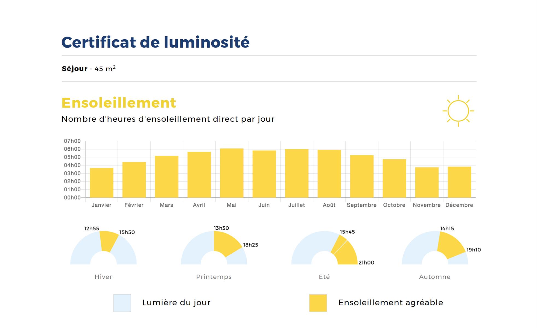Click the 12h55 label on Hiver gauge
Screen dimensions: 537x328
click(91, 229)
